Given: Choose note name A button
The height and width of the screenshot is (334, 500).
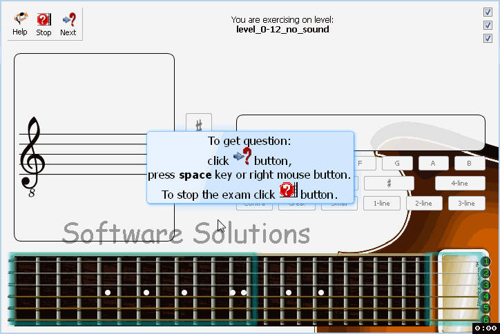Looking at the screenshot, I should point(433,164).
